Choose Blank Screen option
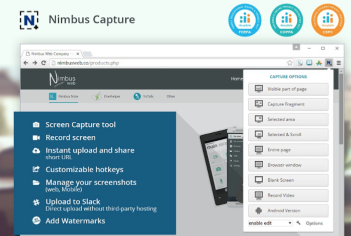Image resolution: width=351 pixels, height=236 pixels. point(288,180)
